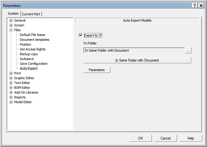
Task: Collapse the Files tree node
Action: 11,30
